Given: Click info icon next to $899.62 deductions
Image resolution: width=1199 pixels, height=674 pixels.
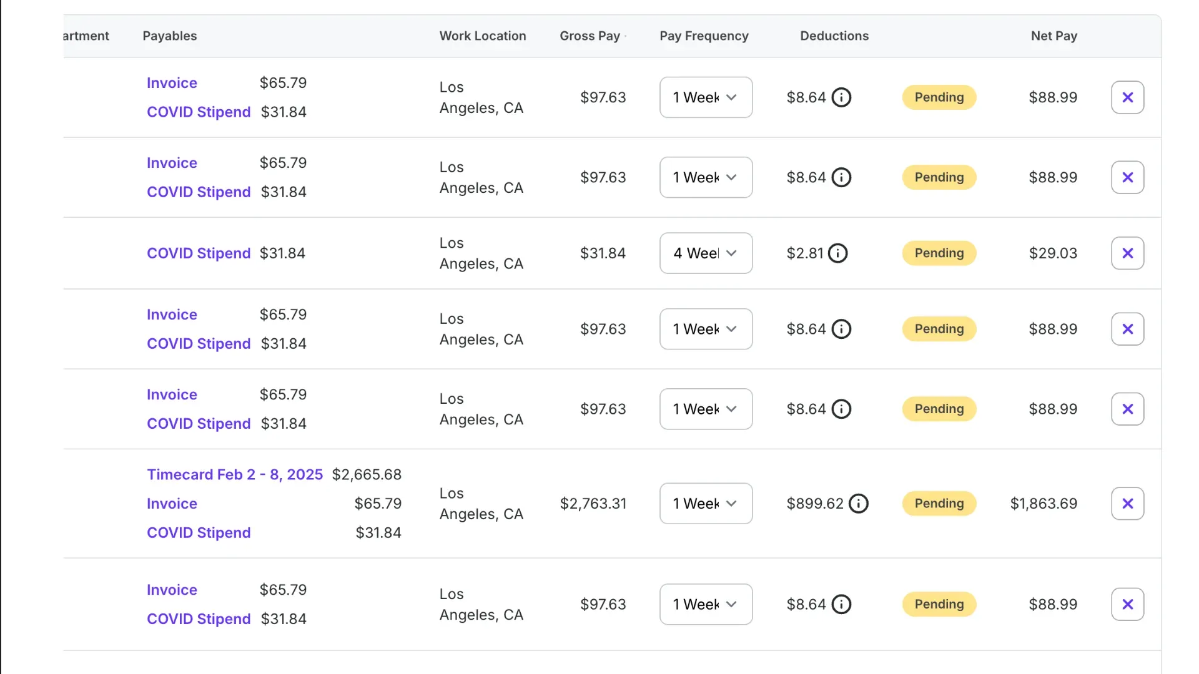Looking at the screenshot, I should tap(859, 504).
